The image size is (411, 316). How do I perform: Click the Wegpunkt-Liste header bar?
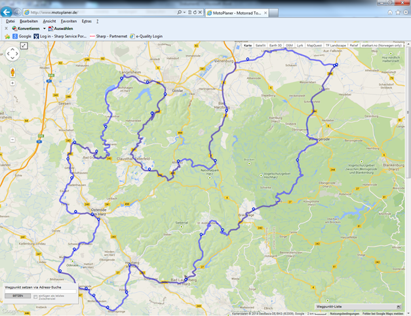[358, 307]
